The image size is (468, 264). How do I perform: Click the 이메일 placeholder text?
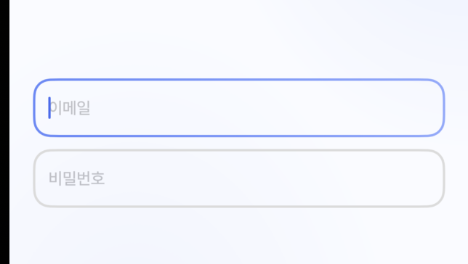coord(70,107)
